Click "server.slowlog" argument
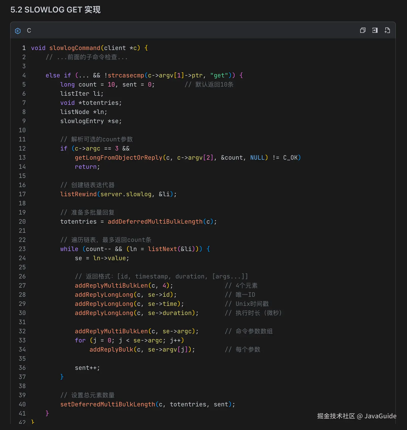407x430 pixels. point(126,194)
